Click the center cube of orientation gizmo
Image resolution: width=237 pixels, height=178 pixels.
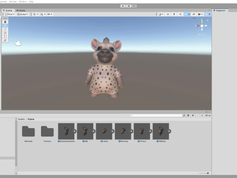pyautogui.click(x=202, y=26)
